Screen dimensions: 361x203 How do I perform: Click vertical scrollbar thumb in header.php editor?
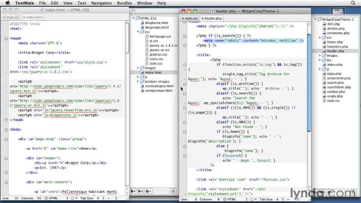point(309,83)
